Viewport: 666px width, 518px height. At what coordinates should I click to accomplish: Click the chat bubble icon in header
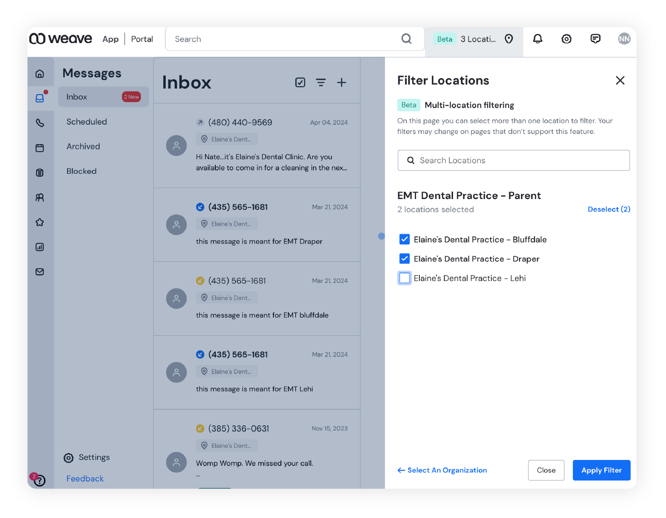tap(595, 39)
